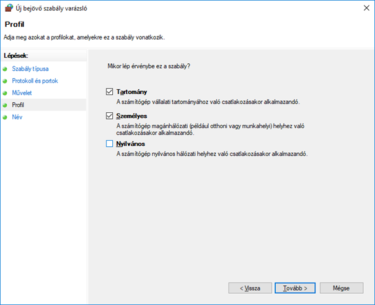Disable the Személyes profile checkbox

pos(110,116)
